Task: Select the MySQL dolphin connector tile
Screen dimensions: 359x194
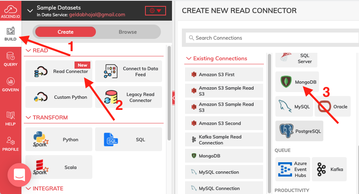Action: 294,106
